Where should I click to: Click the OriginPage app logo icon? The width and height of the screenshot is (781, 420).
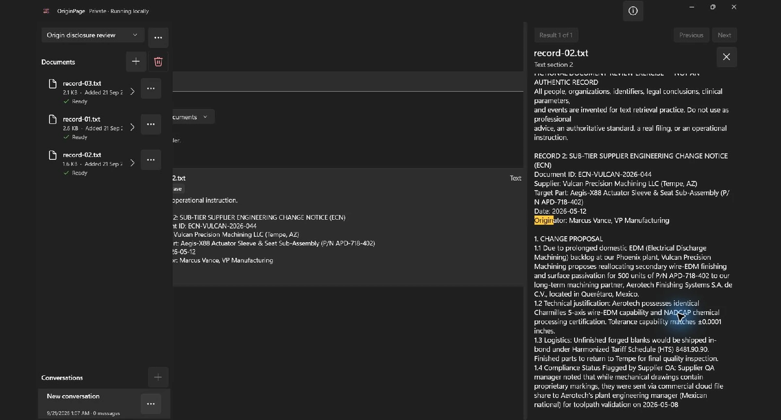(46, 11)
